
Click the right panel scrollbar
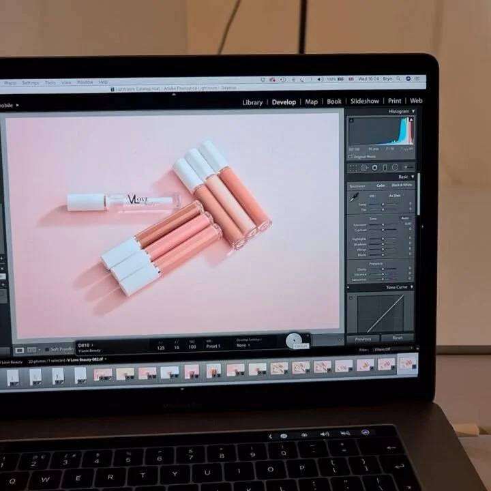click(x=419, y=194)
